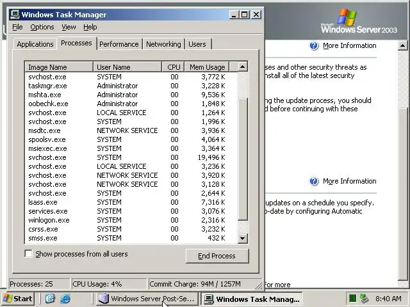Sort processes by CPU column header
The image size is (410, 307).
coord(173,67)
